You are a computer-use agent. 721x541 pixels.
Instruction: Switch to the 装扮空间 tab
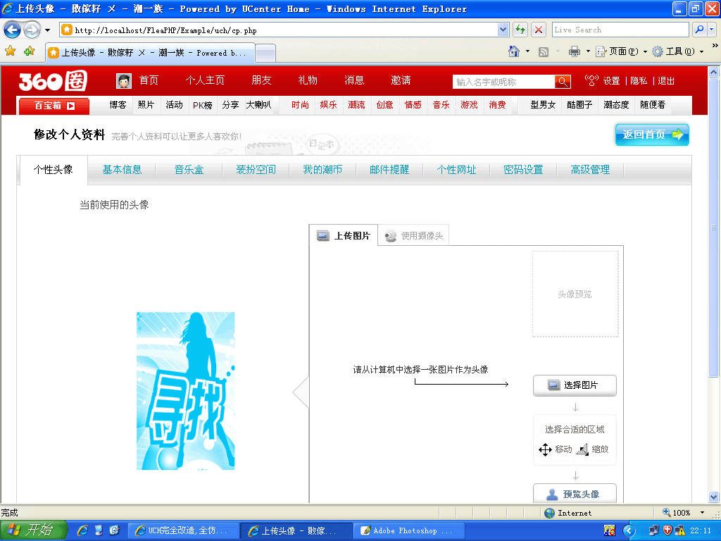click(x=256, y=170)
